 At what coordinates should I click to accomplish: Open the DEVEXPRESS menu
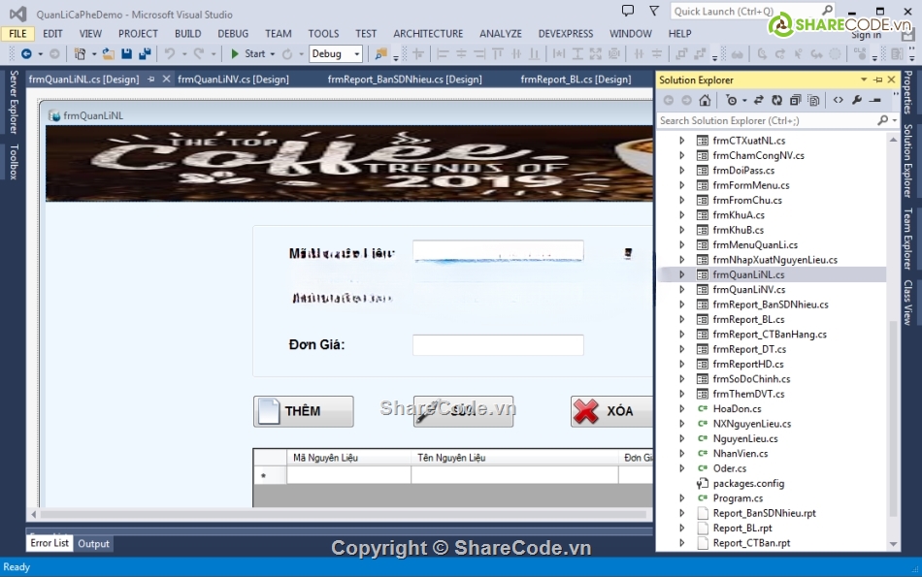(566, 34)
